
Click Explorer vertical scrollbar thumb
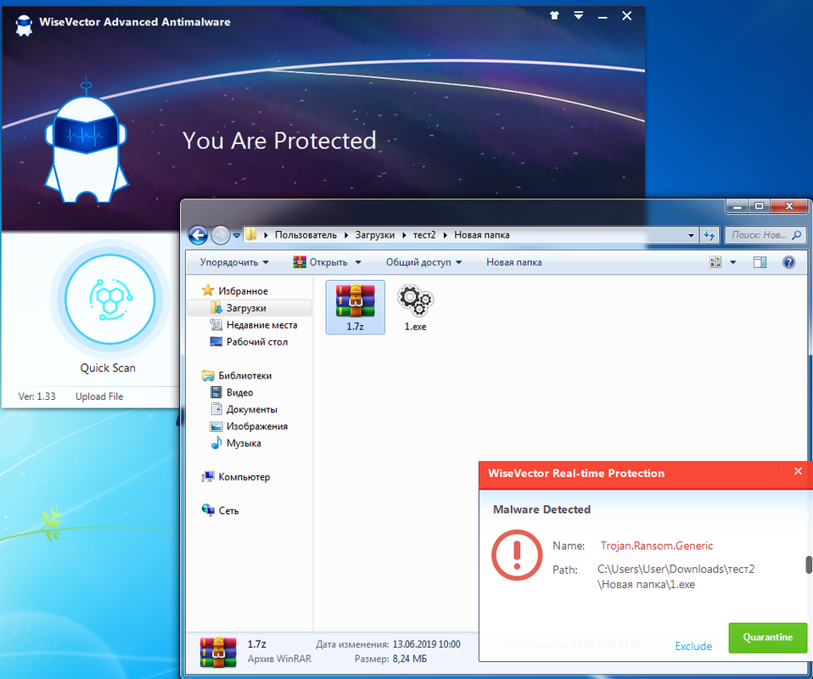pos(809,565)
